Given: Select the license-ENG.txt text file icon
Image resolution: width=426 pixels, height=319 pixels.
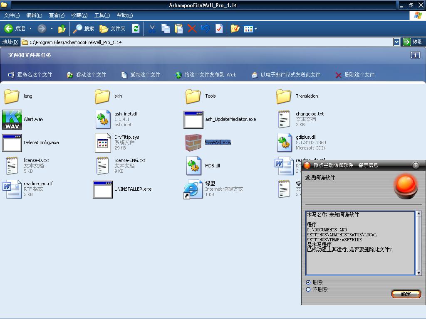Looking at the screenshot, I should [x=102, y=166].
